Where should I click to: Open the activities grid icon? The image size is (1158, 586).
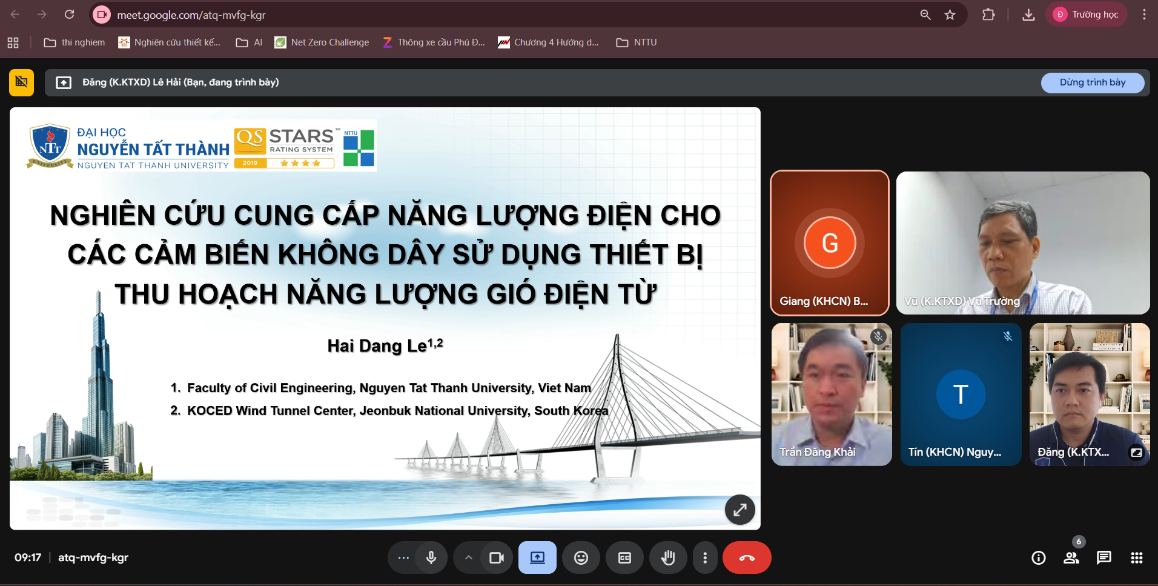click(1136, 558)
